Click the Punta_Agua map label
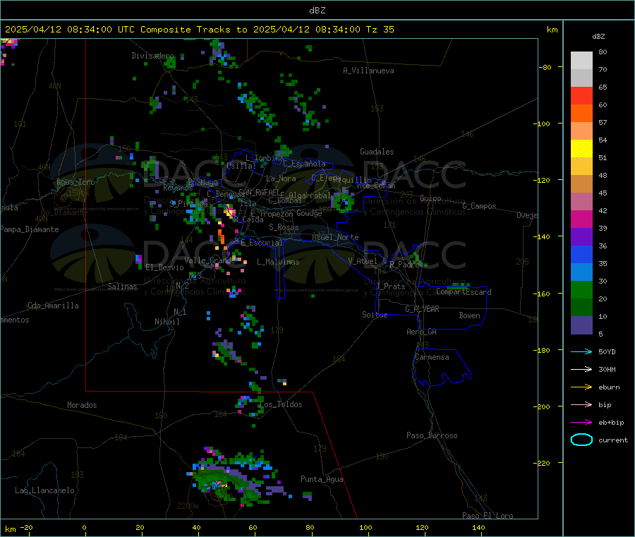 [x=322, y=479]
